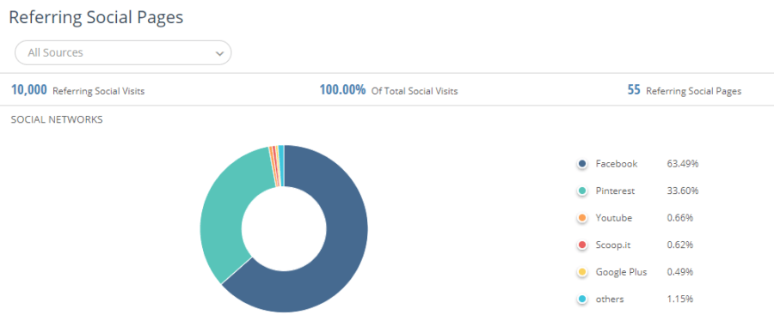Select the Google Plus legend label
Image resolution: width=774 pixels, height=327 pixels.
pyautogui.click(x=621, y=272)
